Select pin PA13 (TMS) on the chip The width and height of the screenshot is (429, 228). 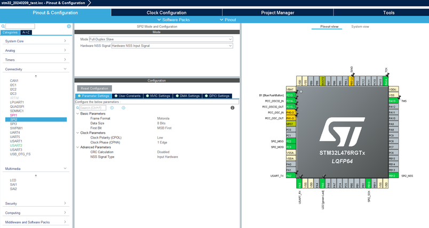click(393, 101)
